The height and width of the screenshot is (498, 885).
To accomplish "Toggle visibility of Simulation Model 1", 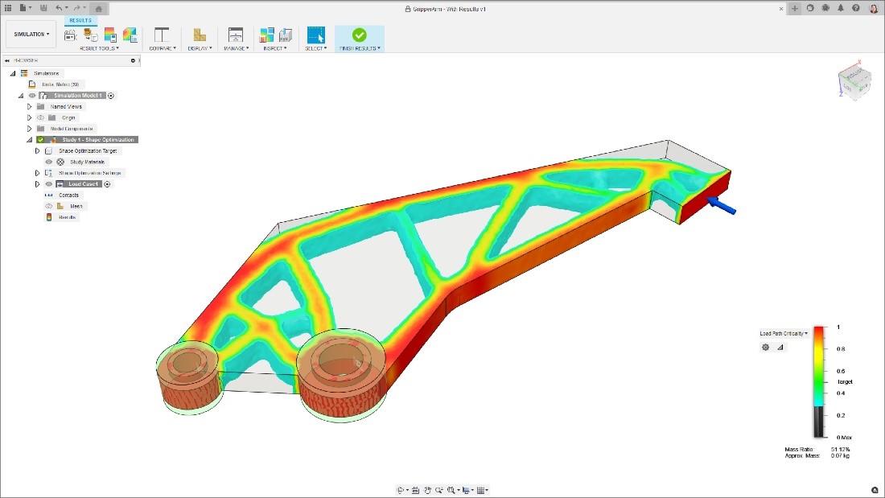I will click(x=32, y=95).
